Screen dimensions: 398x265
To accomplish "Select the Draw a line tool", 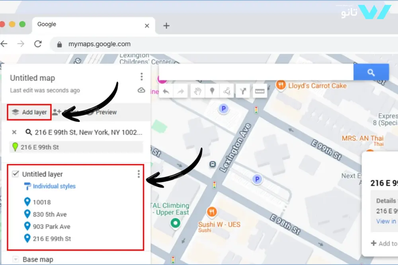I will (x=227, y=91).
